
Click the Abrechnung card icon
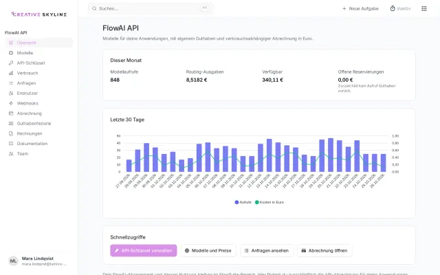coord(11,113)
